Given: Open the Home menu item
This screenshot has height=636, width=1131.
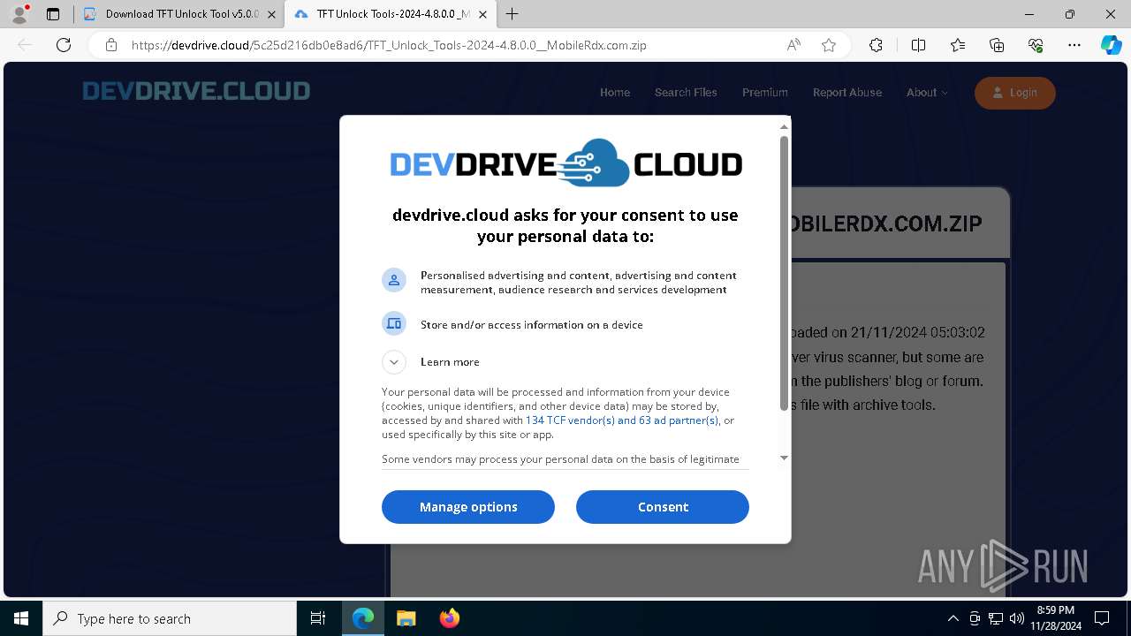Looking at the screenshot, I should pyautogui.click(x=615, y=92).
